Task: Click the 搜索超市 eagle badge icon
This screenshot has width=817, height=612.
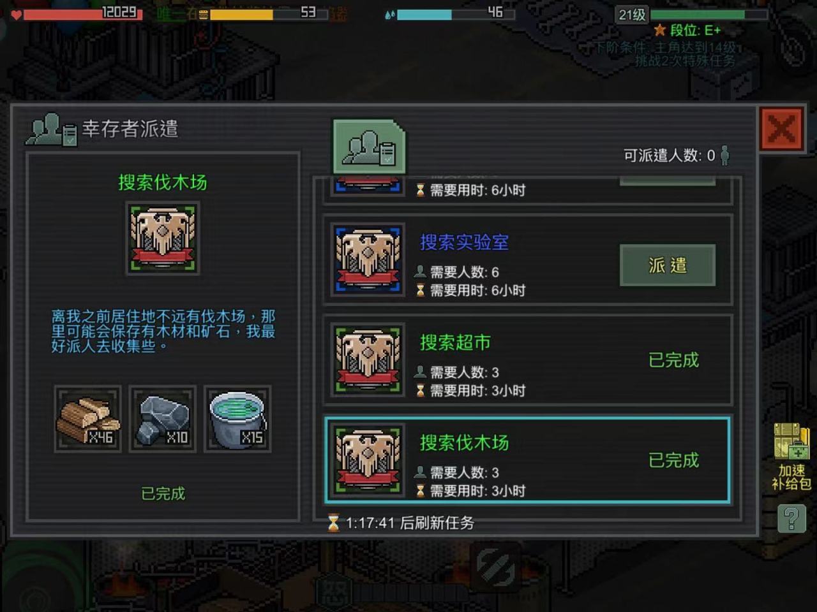Action: [368, 360]
